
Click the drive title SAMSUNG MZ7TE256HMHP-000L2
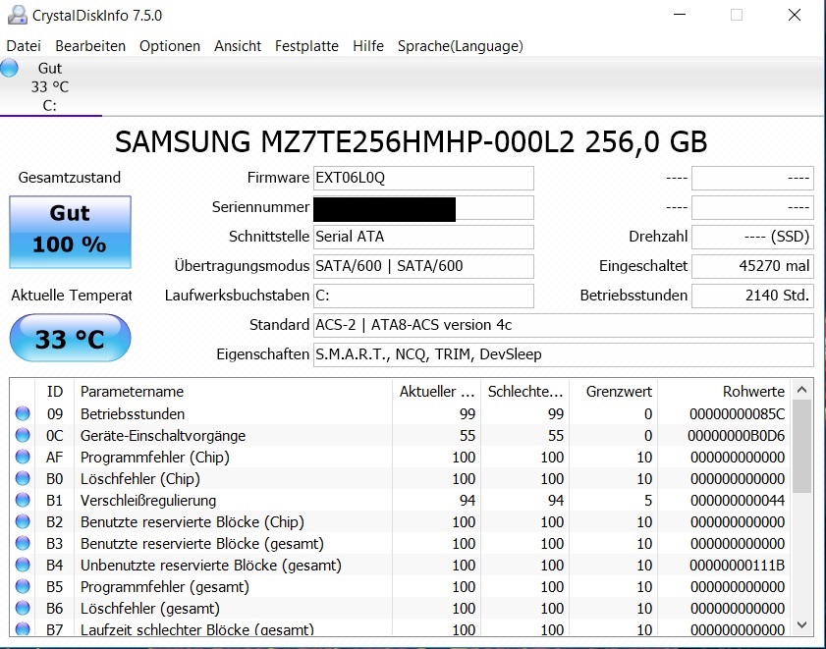(x=411, y=141)
